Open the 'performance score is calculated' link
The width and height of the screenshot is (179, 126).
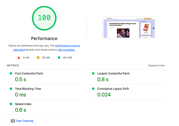(x=47, y=48)
